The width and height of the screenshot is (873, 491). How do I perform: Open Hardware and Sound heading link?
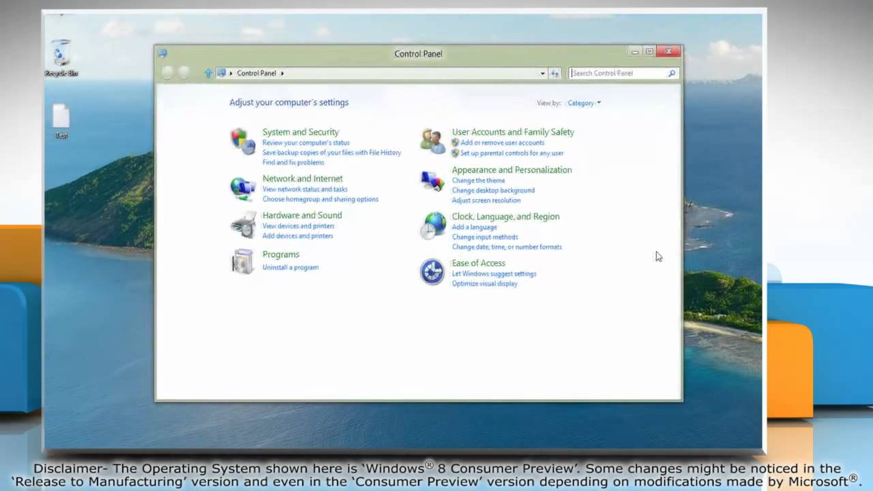pyautogui.click(x=302, y=215)
